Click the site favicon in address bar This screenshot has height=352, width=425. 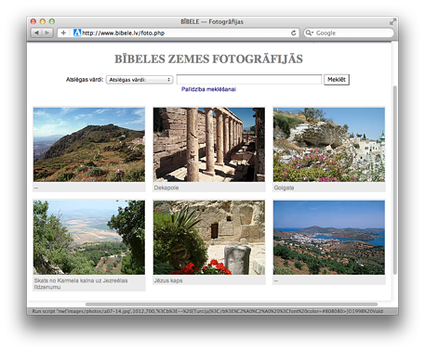(x=77, y=33)
